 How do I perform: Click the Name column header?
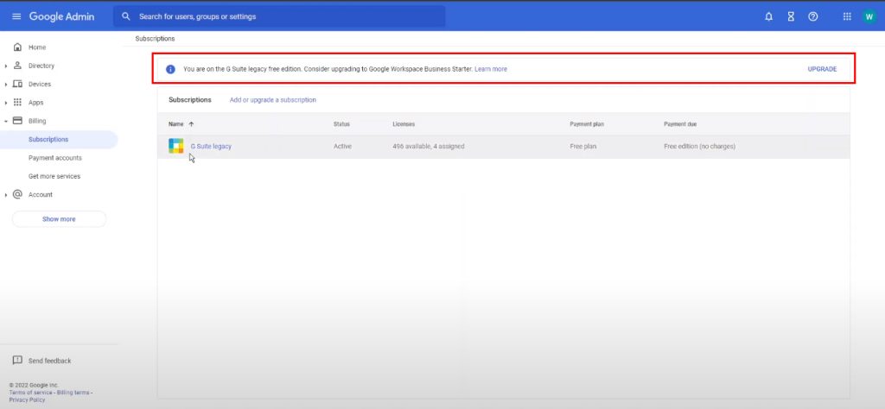(175, 124)
